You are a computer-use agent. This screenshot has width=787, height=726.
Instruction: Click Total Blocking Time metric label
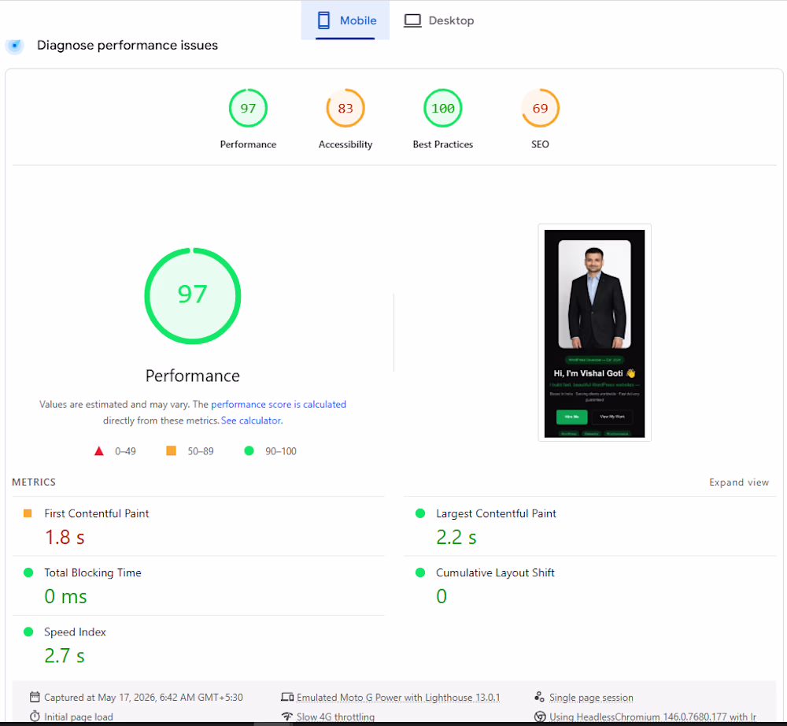(x=93, y=573)
